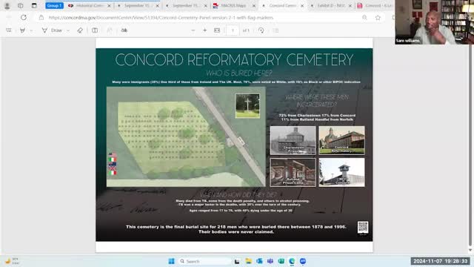
Task: Zoom out with the minus button
Action: (193, 30)
